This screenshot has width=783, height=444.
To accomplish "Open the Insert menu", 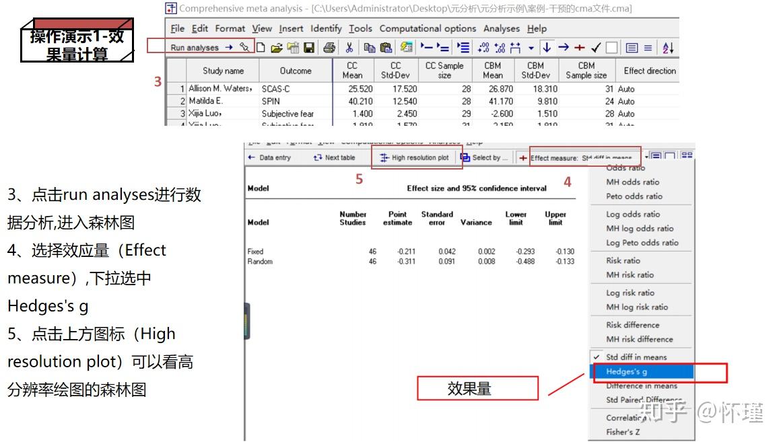I will [x=291, y=28].
